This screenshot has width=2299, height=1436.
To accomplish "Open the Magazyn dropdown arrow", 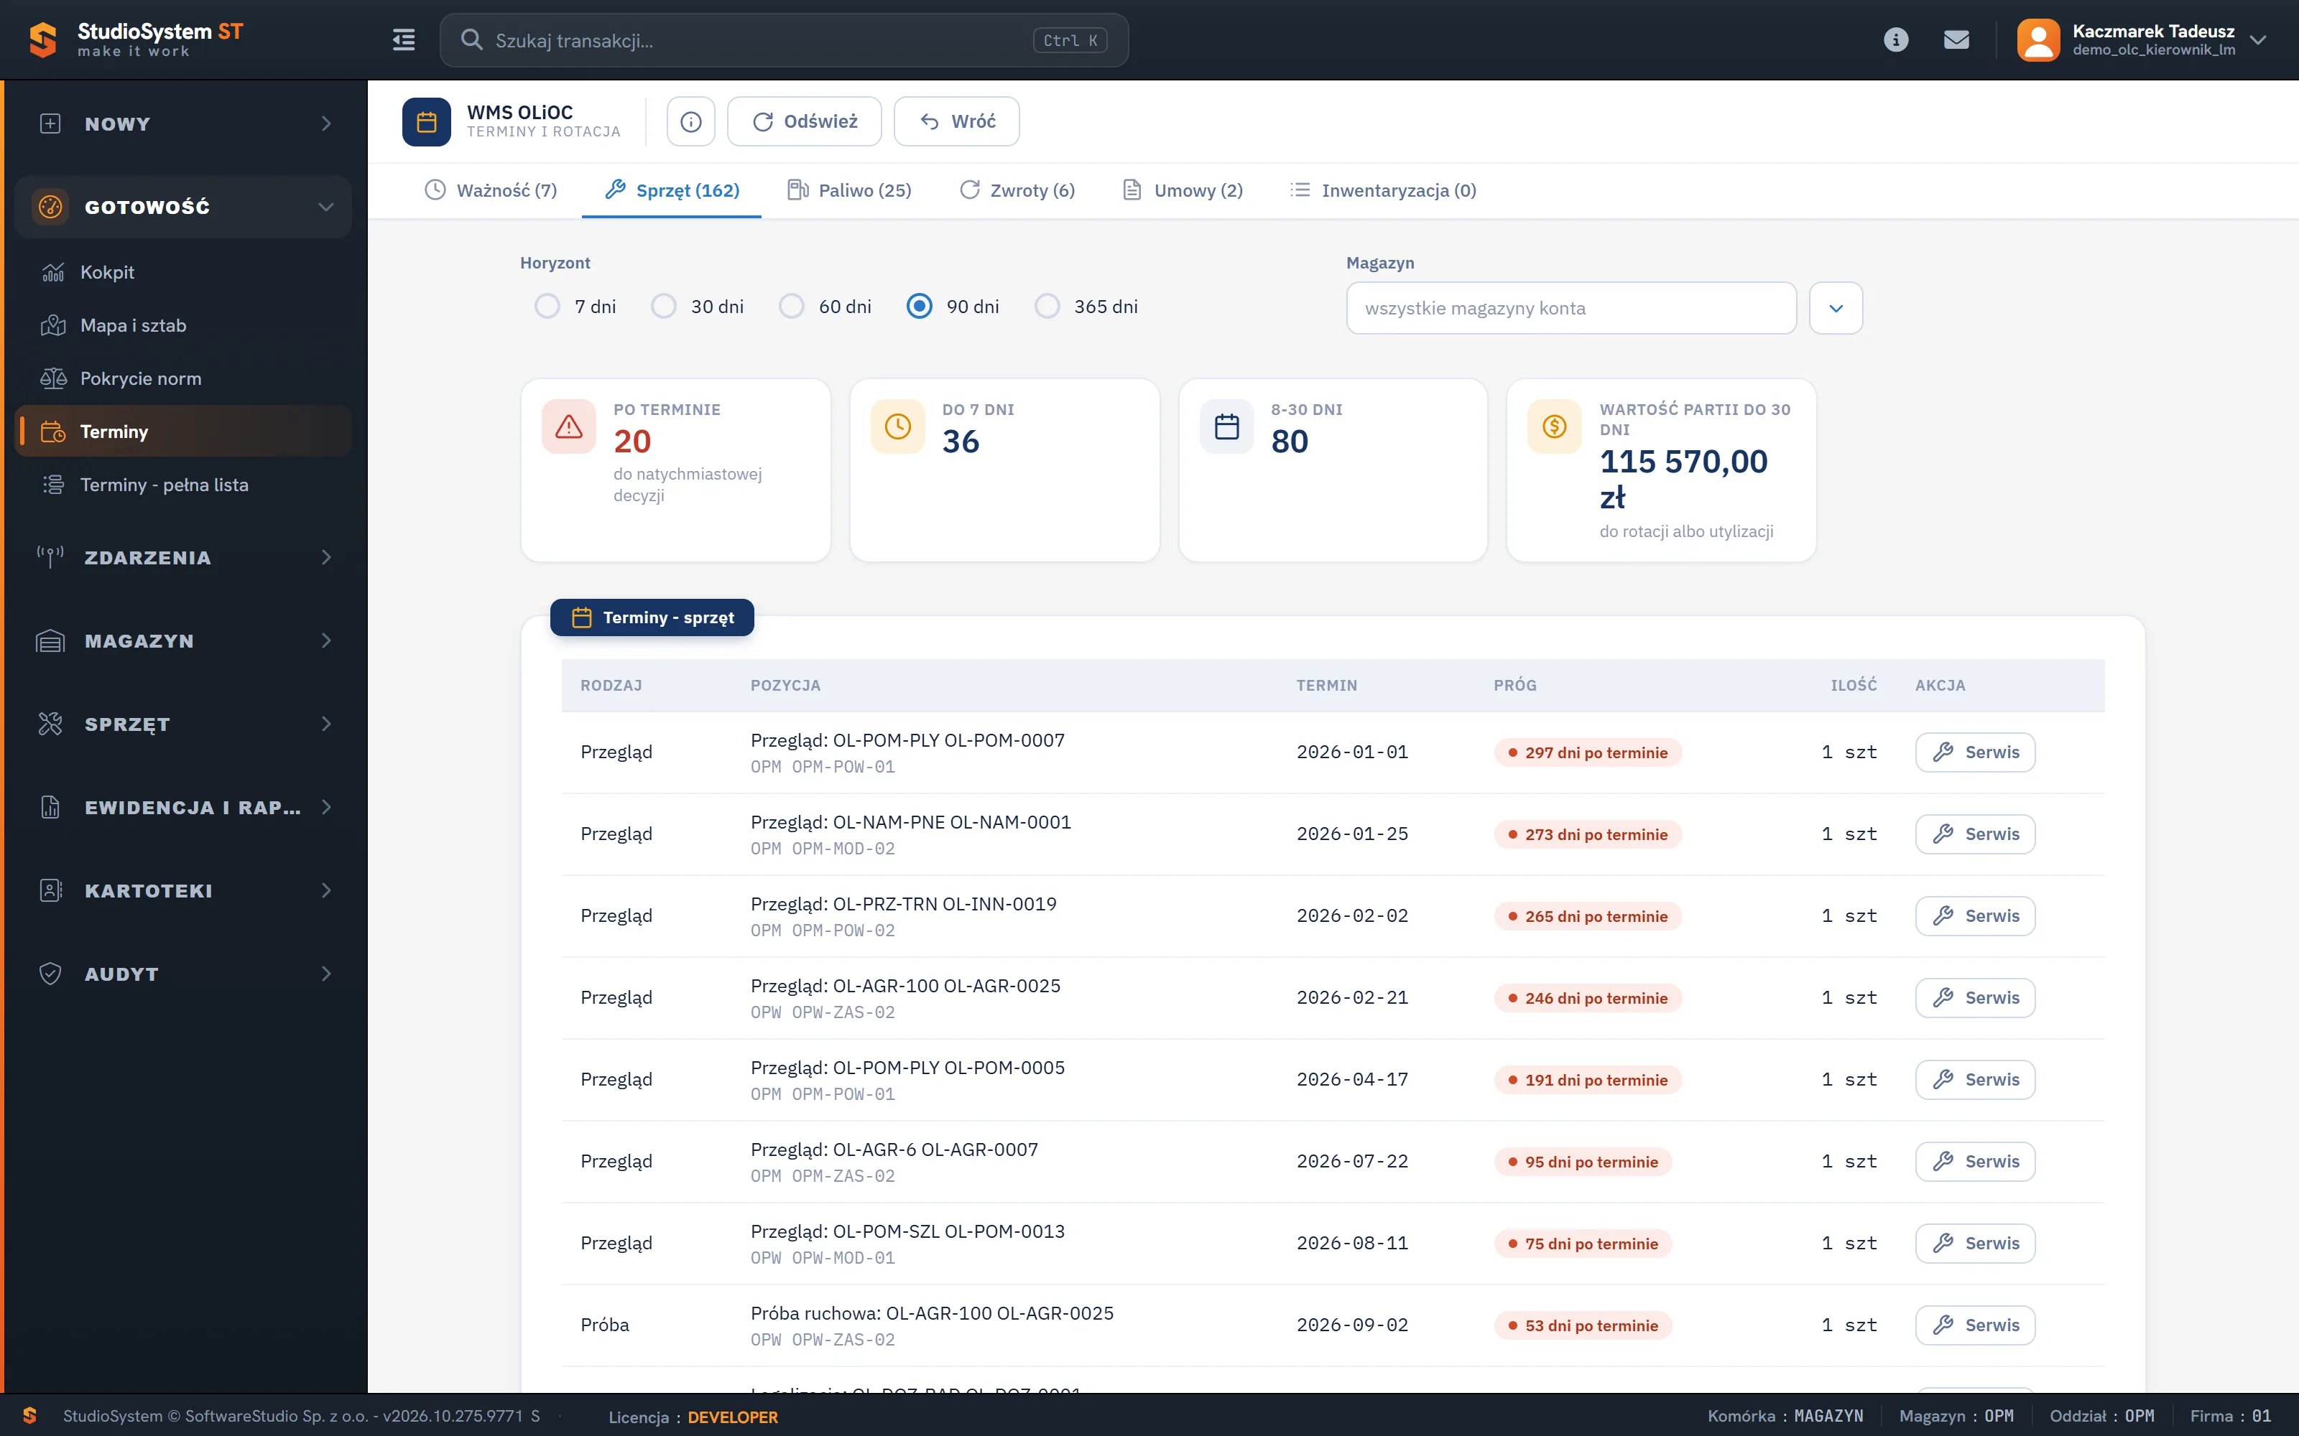I will click(1836, 308).
